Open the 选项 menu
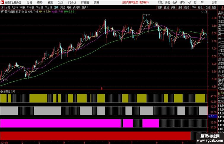 (x=182, y=2)
